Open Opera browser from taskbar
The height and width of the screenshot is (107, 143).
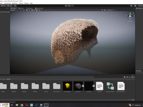click(x=27, y=105)
